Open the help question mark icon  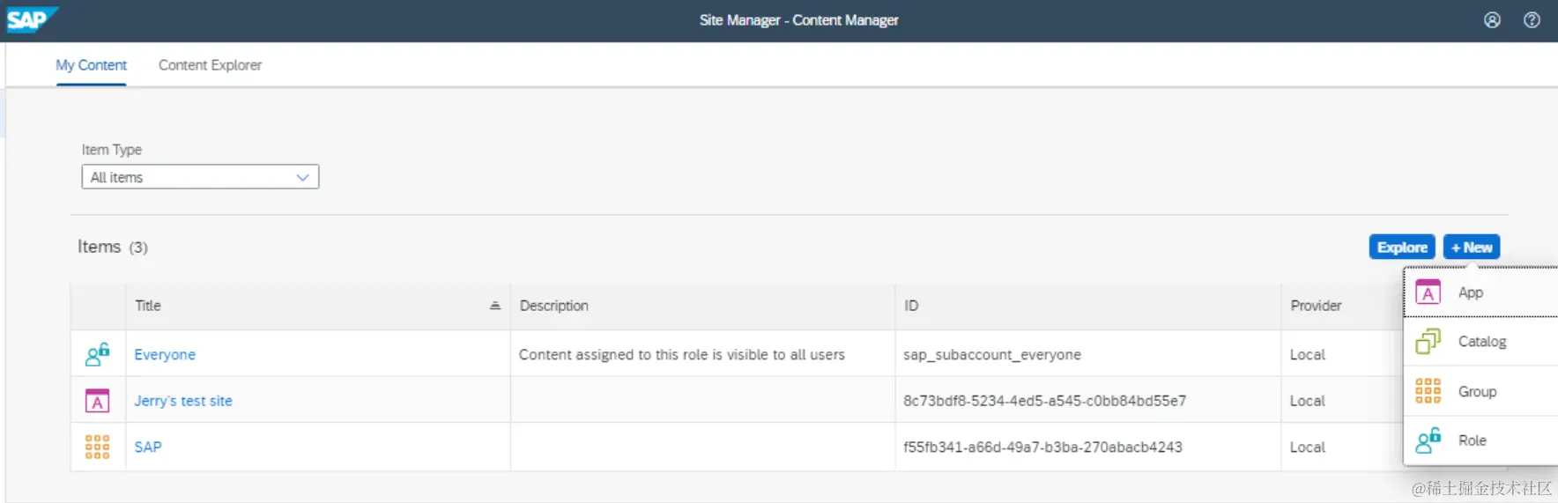point(1532,19)
